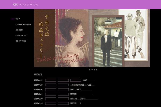Open the 2023.02.19 NHK news headline
The height and width of the screenshot is (107, 161).
coord(81,94)
